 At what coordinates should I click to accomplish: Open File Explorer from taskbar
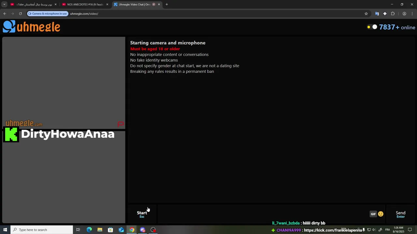100,230
